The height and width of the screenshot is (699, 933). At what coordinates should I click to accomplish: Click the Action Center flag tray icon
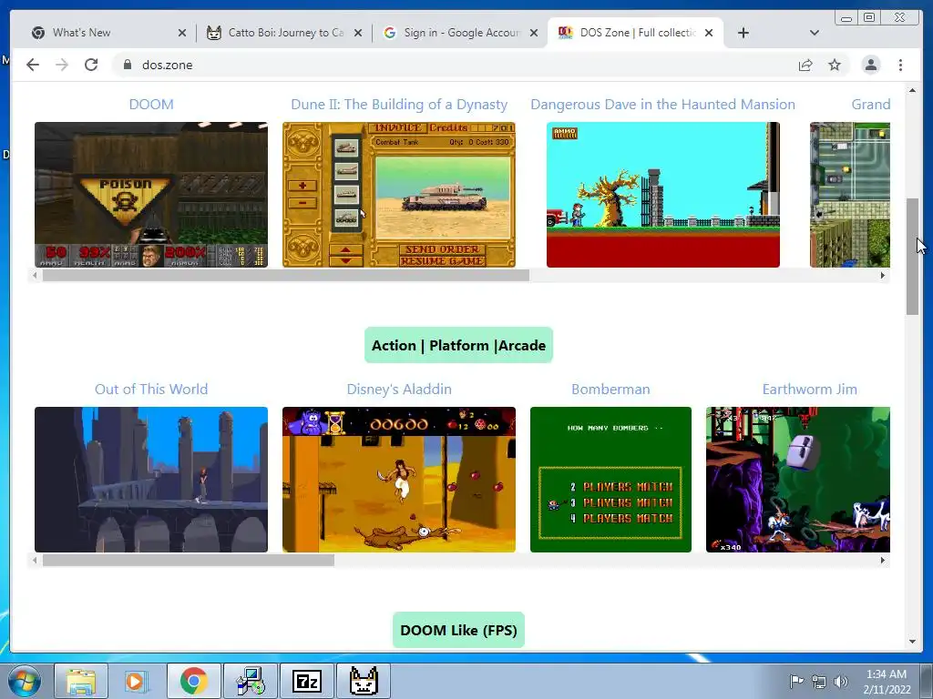pyautogui.click(x=795, y=681)
